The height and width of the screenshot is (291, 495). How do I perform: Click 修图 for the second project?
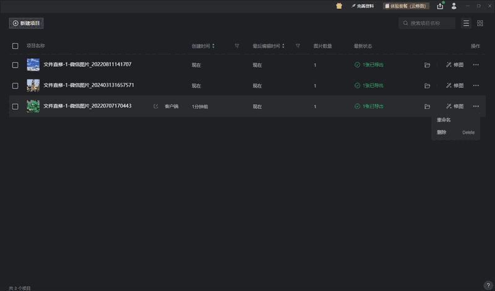pos(455,85)
